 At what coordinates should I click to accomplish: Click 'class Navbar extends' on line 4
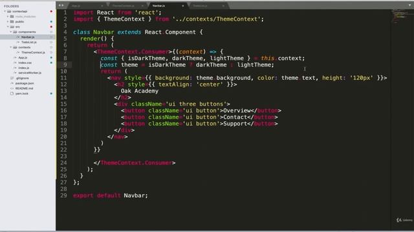pos(107,32)
